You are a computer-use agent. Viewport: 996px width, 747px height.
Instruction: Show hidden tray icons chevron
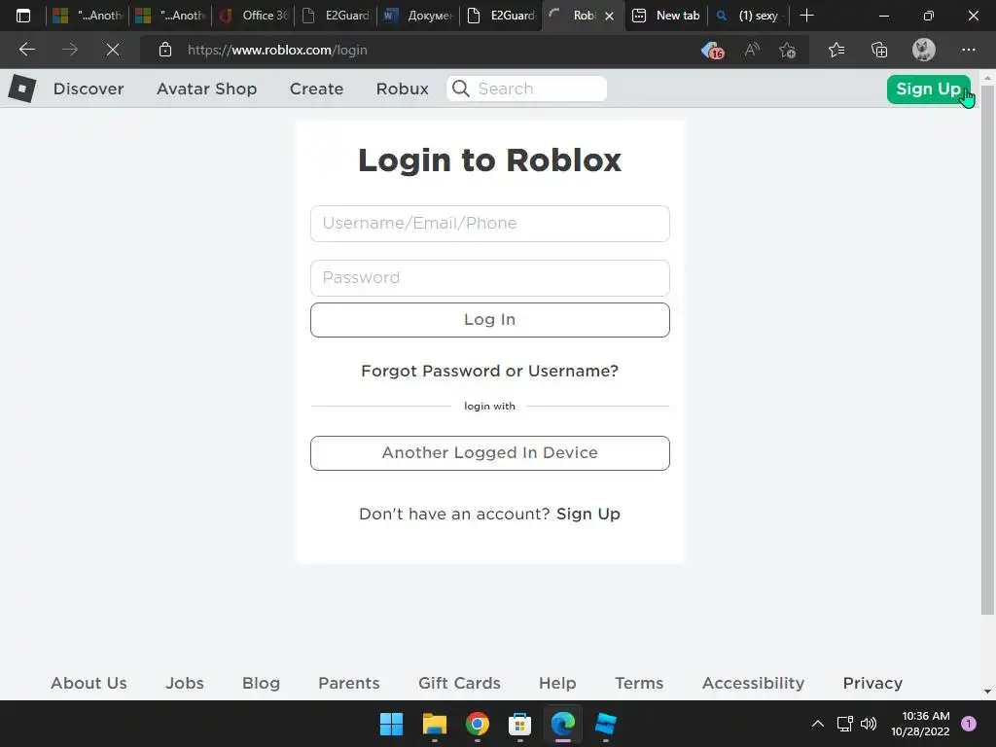pos(817,724)
